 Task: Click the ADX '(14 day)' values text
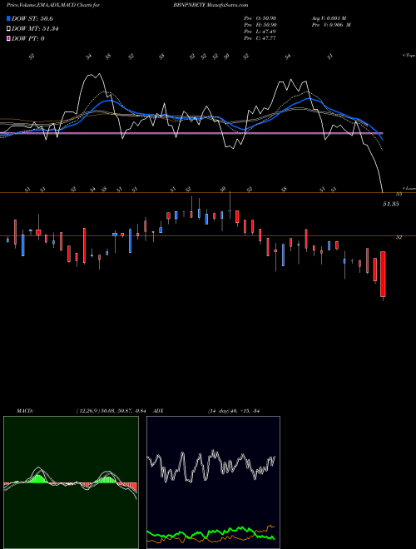coord(234,411)
